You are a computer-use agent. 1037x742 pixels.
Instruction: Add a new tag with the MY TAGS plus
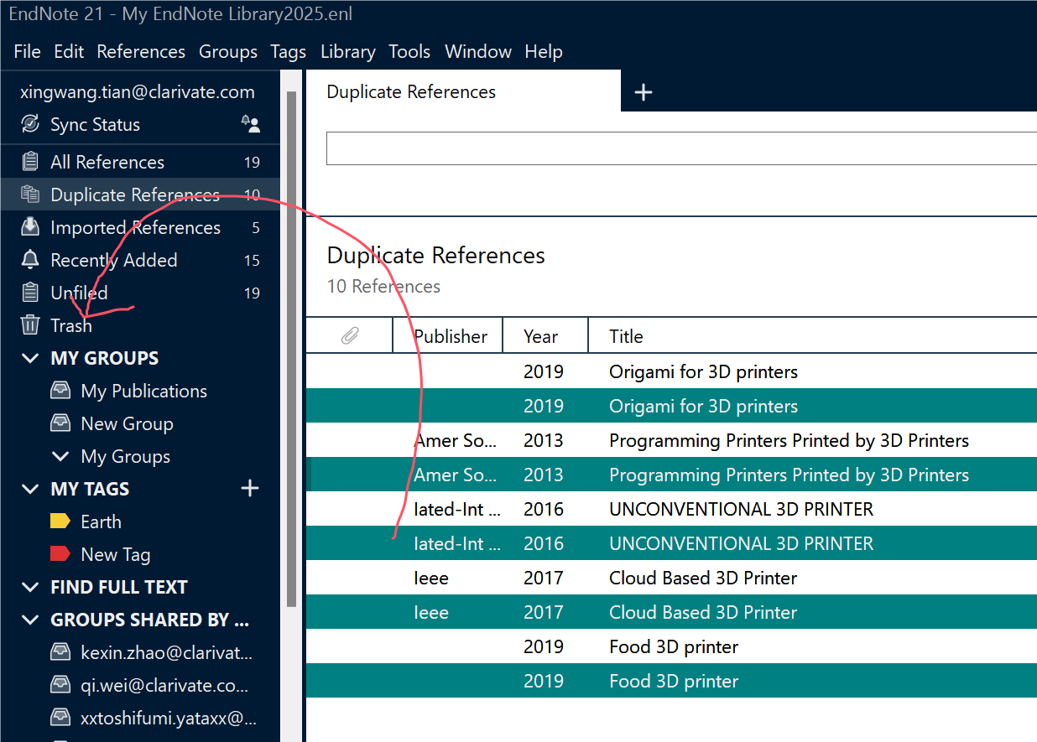[x=250, y=488]
